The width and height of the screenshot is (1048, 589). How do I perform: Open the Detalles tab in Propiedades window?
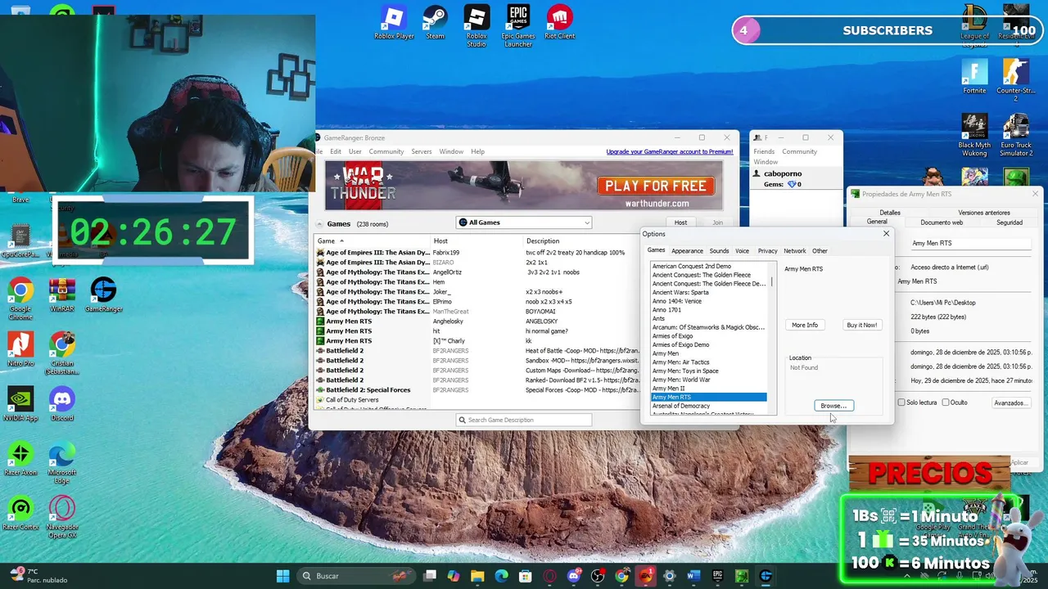(890, 213)
